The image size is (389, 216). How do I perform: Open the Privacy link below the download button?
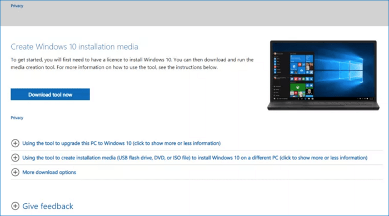pyautogui.click(x=17, y=118)
